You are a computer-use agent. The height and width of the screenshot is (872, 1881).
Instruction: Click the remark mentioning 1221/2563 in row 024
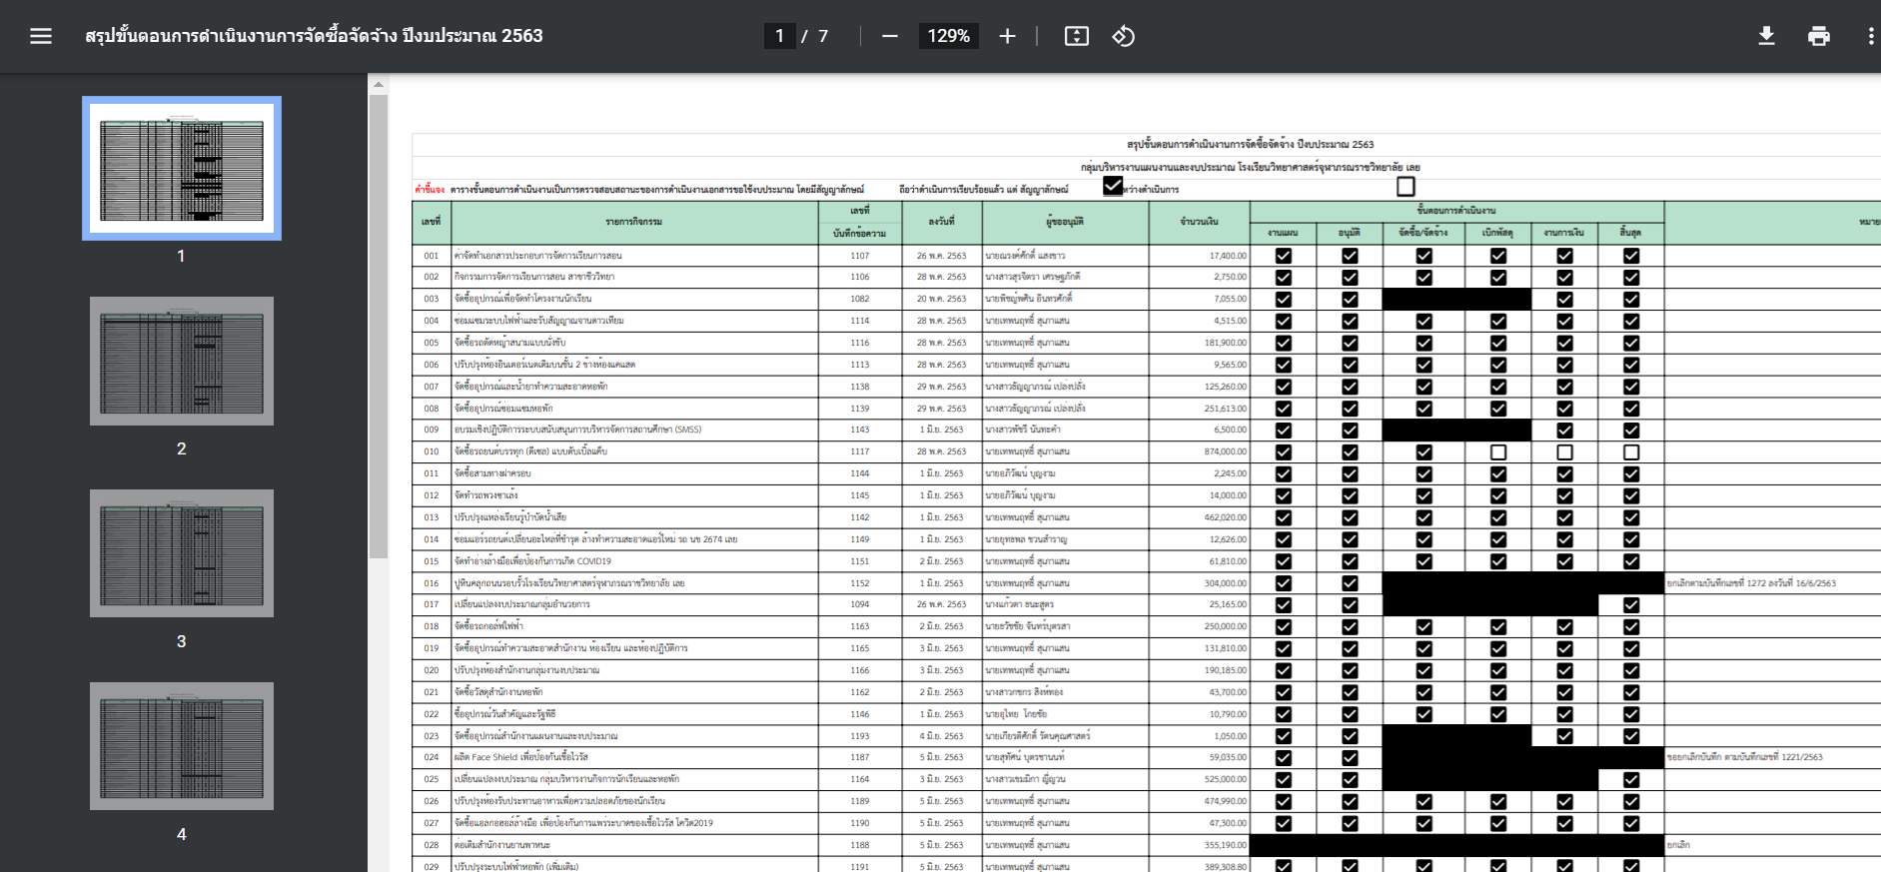pyautogui.click(x=1744, y=757)
